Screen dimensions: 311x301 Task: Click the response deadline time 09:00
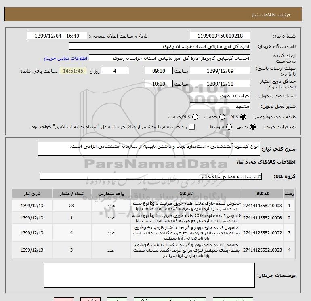[159, 71]
